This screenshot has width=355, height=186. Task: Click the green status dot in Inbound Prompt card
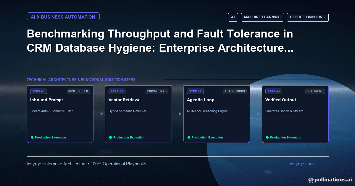coord(32,137)
